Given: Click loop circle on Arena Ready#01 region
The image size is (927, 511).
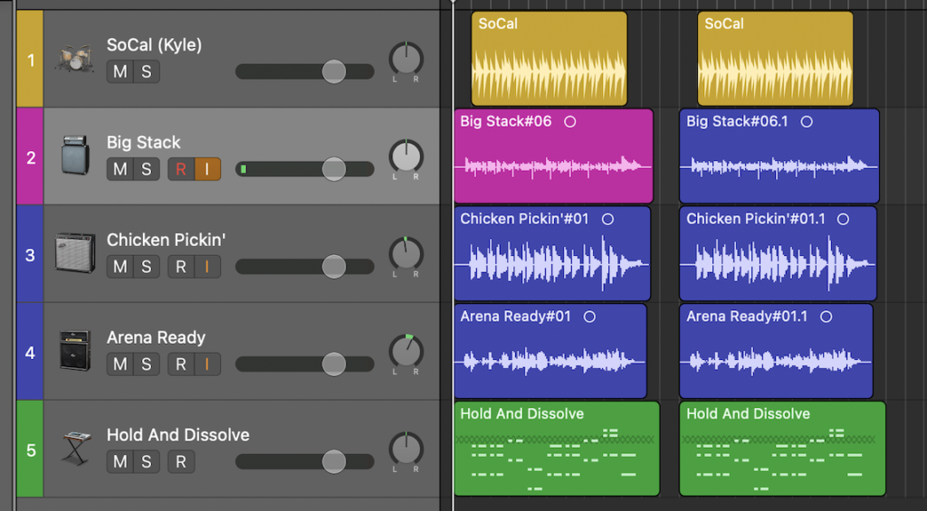Looking at the screenshot, I should pyautogui.click(x=589, y=317).
